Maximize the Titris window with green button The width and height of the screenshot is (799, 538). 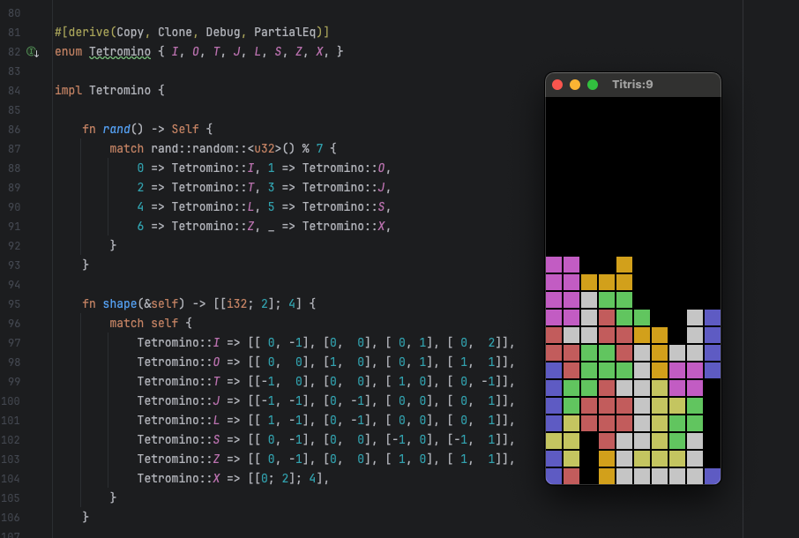(593, 85)
